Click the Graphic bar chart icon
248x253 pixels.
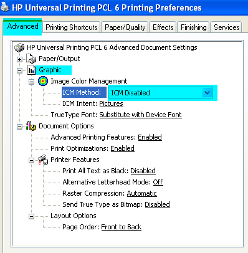point(31,70)
